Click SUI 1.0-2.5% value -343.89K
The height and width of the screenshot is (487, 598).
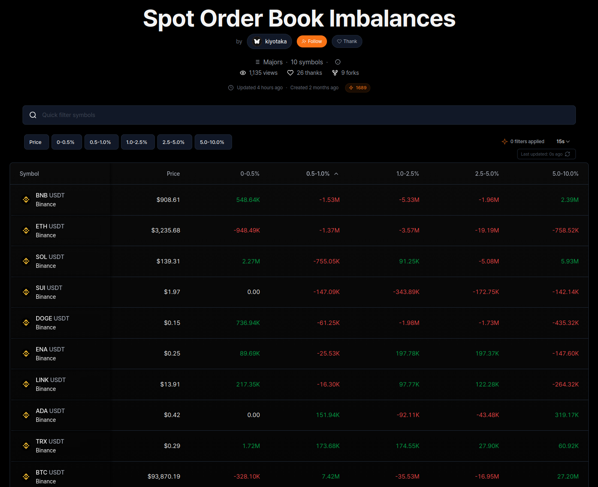[x=406, y=292]
